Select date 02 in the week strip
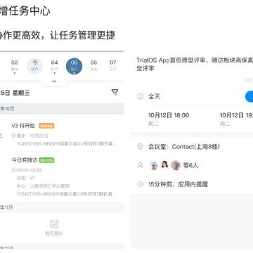253x253 pixels. (x=15, y=65)
